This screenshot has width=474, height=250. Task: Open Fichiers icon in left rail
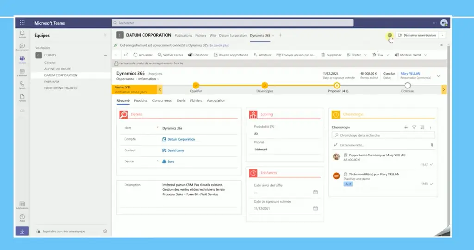(x=22, y=98)
